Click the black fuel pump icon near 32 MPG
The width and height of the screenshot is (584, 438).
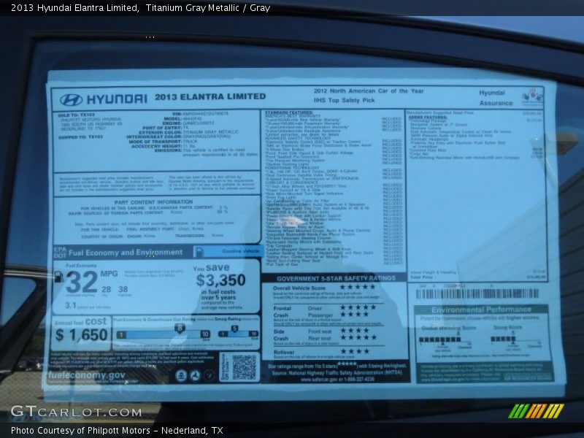pyautogui.click(x=59, y=277)
